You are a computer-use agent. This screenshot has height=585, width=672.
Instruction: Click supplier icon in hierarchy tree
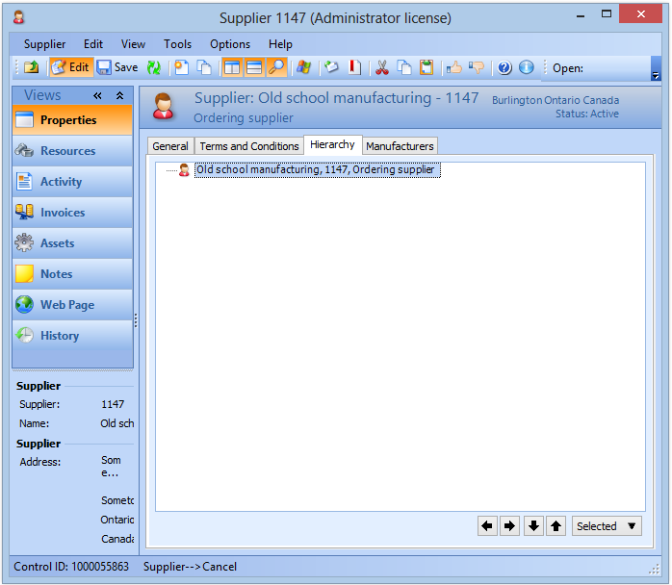184,170
